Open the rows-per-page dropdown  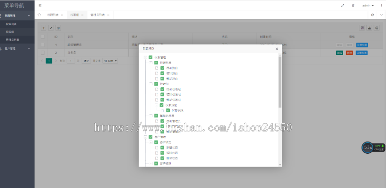pyautogui.click(x=110, y=61)
